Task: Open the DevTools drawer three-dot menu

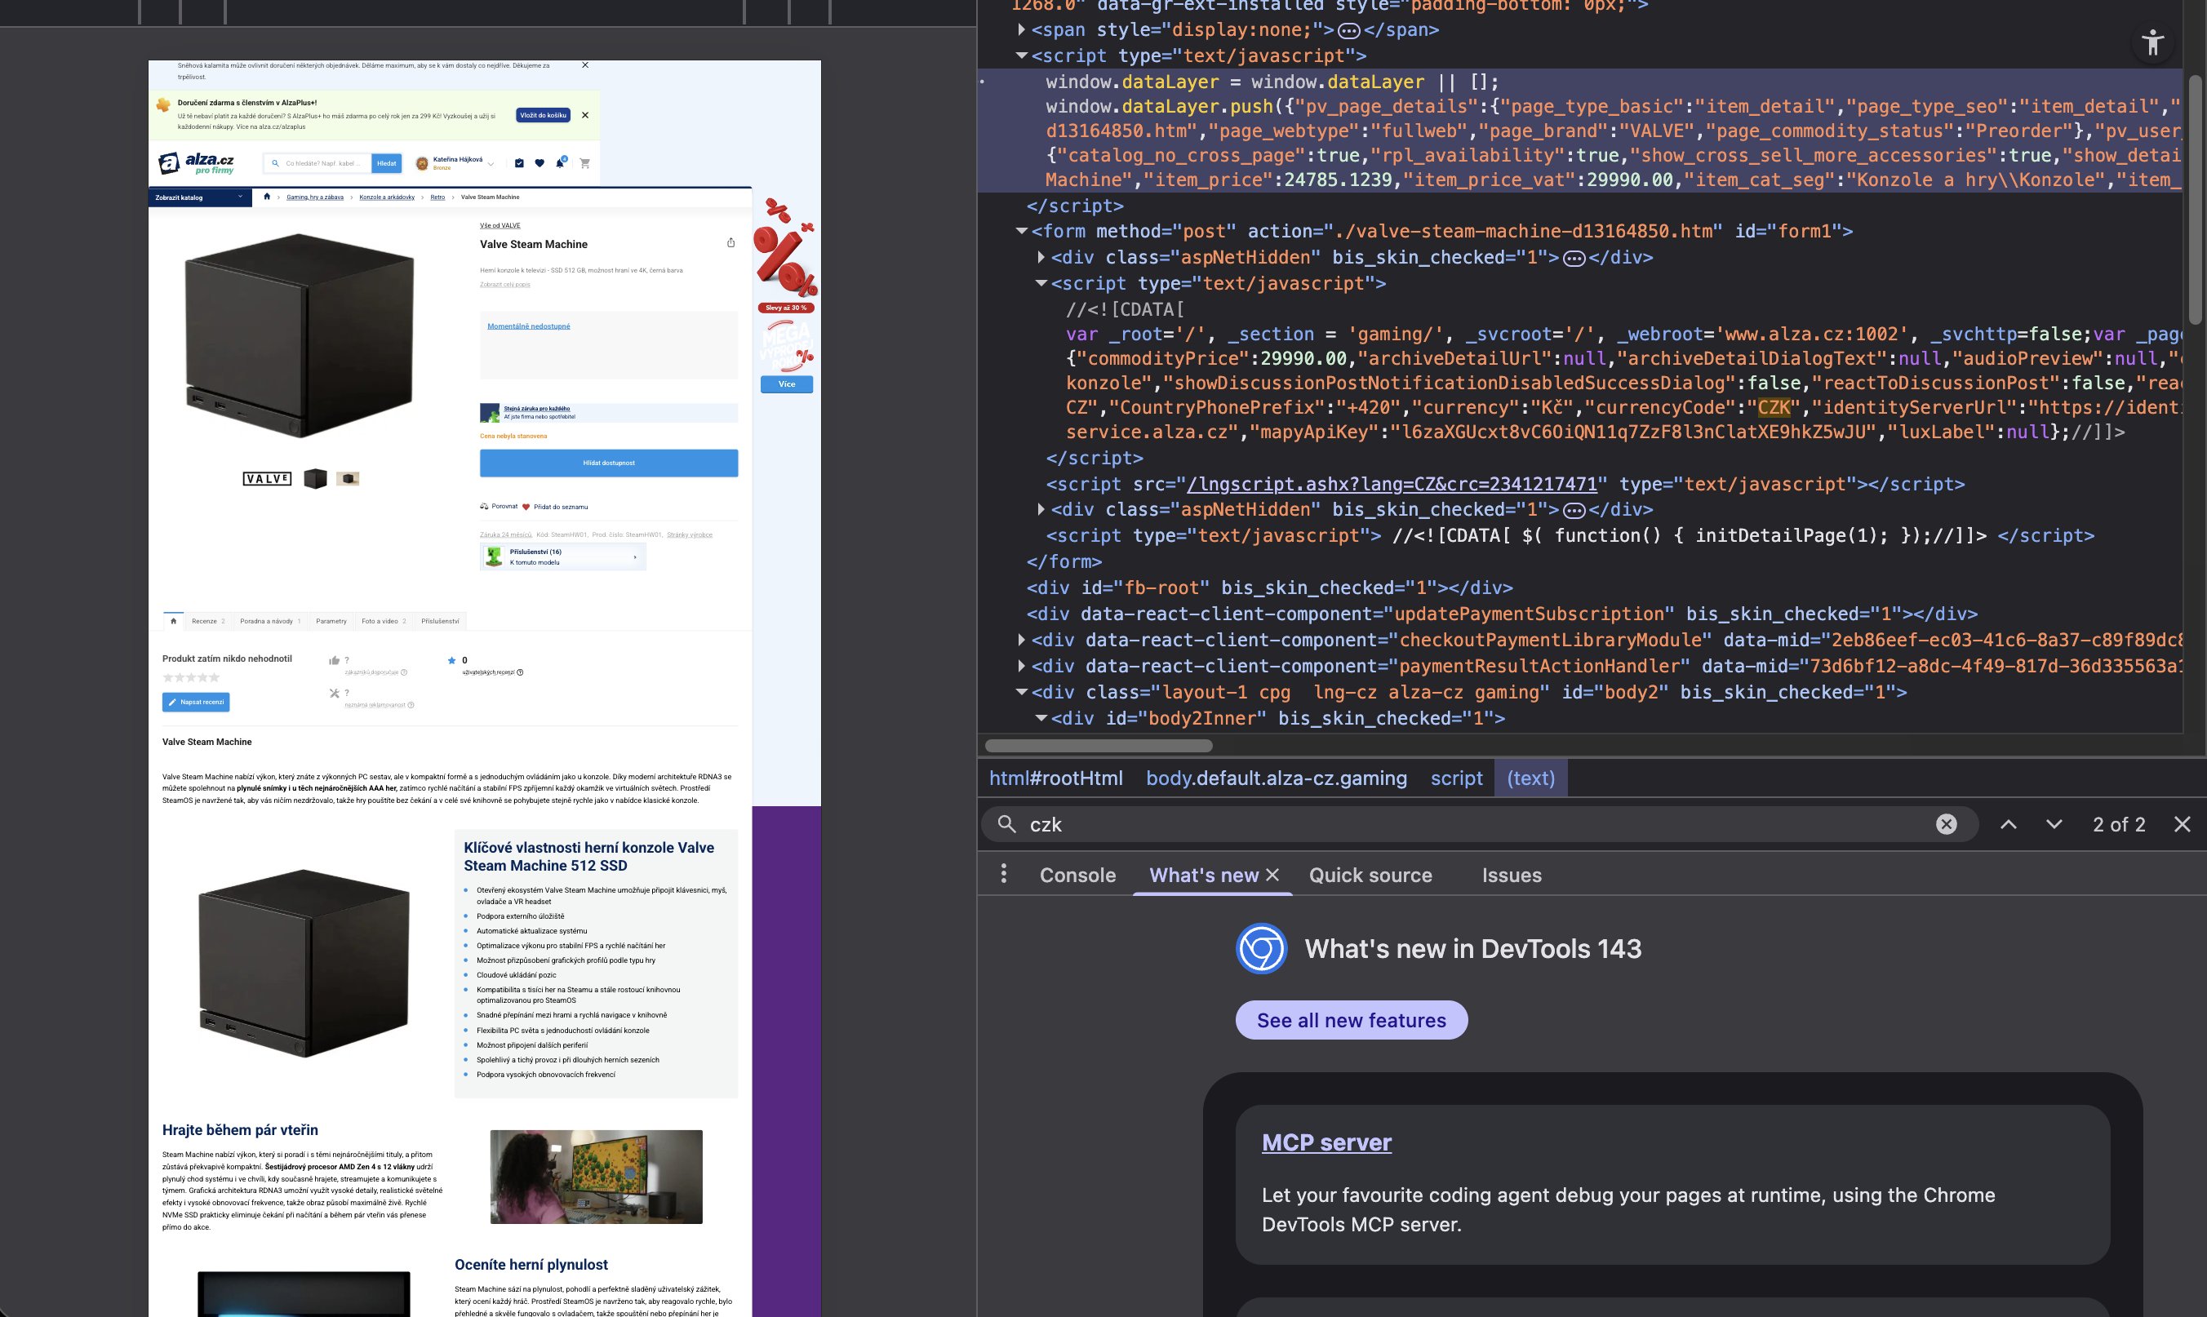Action: tap(1004, 874)
